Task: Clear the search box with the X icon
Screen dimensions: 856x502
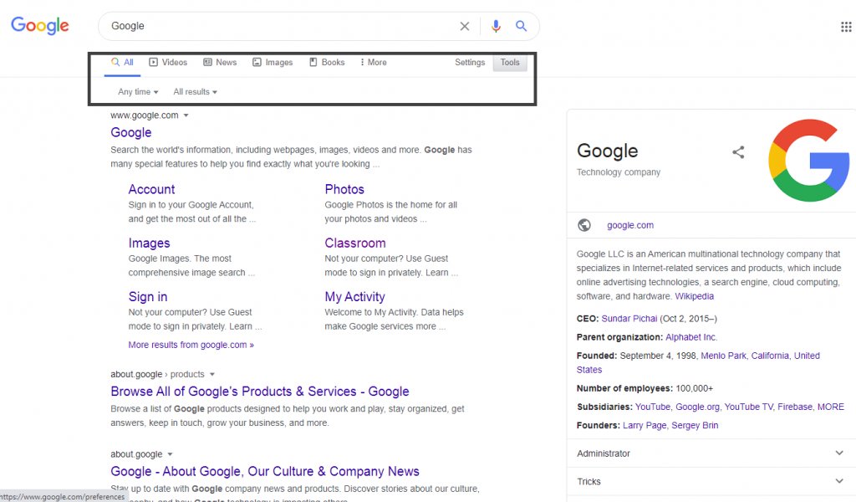Action: tap(465, 26)
